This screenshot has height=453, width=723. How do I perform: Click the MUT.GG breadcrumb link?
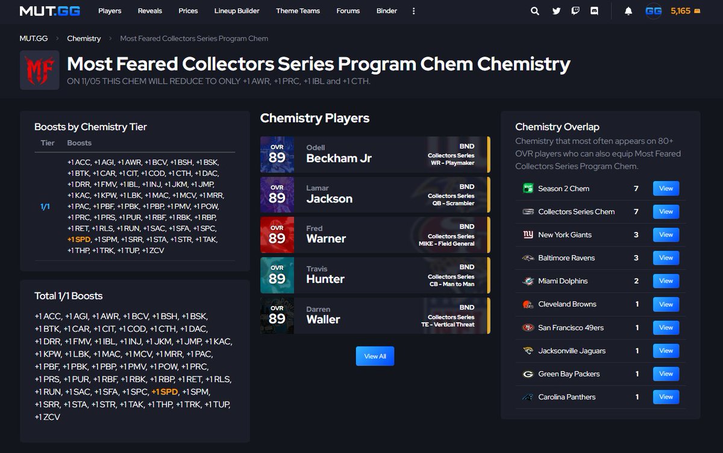pos(34,39)
